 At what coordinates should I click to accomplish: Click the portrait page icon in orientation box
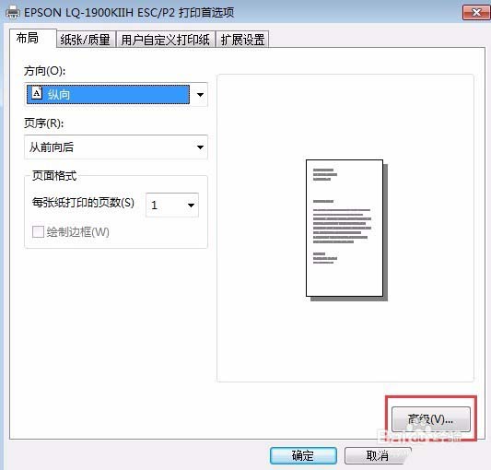coord(37,92)
